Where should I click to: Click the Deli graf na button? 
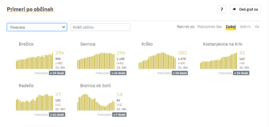[245, 9]
